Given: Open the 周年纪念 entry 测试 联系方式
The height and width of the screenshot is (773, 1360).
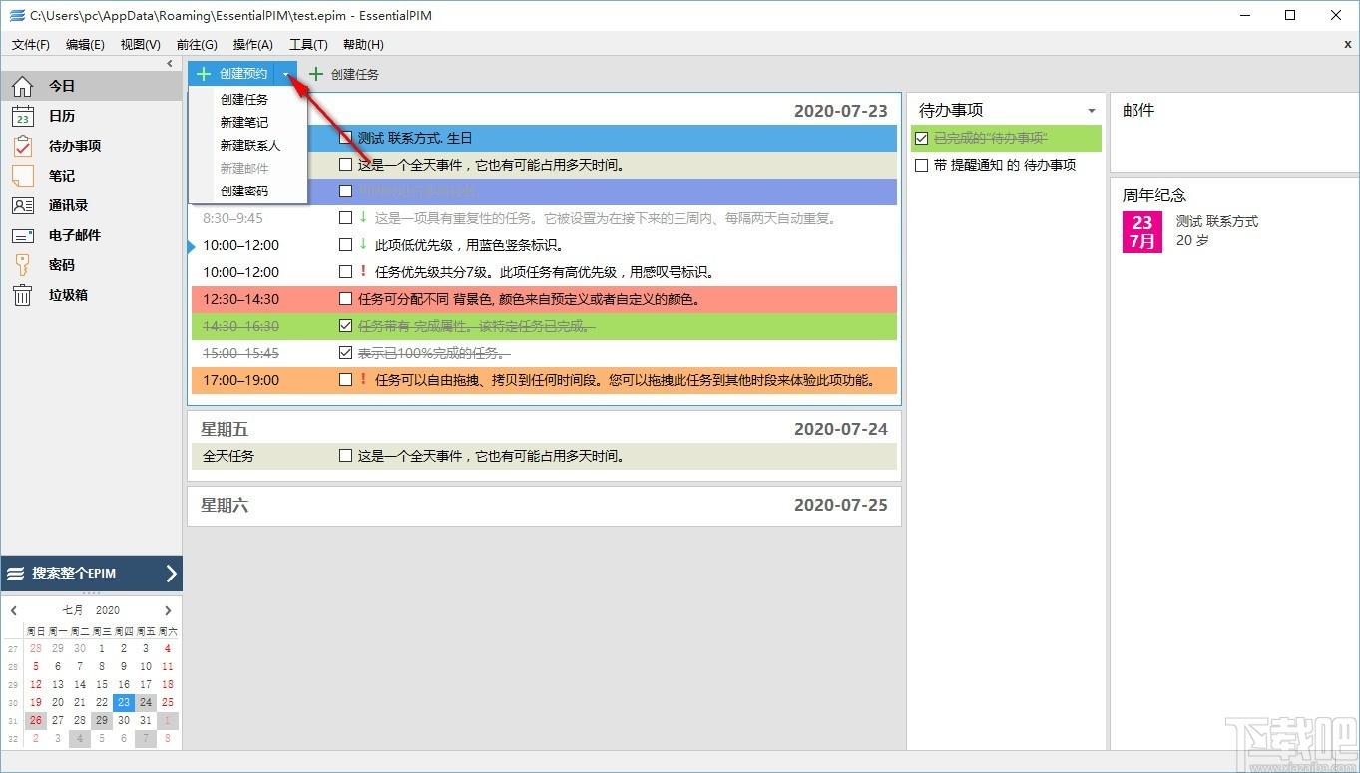Looking at the screenshot, I should (x=1216, y=221).
